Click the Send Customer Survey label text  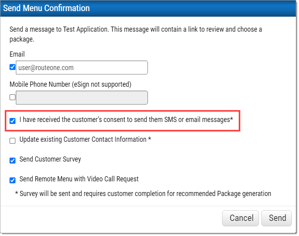50,159
